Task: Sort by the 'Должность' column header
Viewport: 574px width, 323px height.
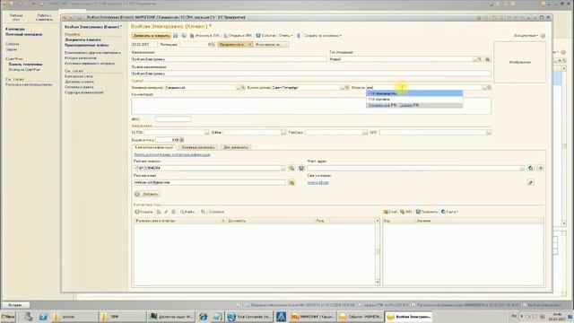Action: point(270,221)
